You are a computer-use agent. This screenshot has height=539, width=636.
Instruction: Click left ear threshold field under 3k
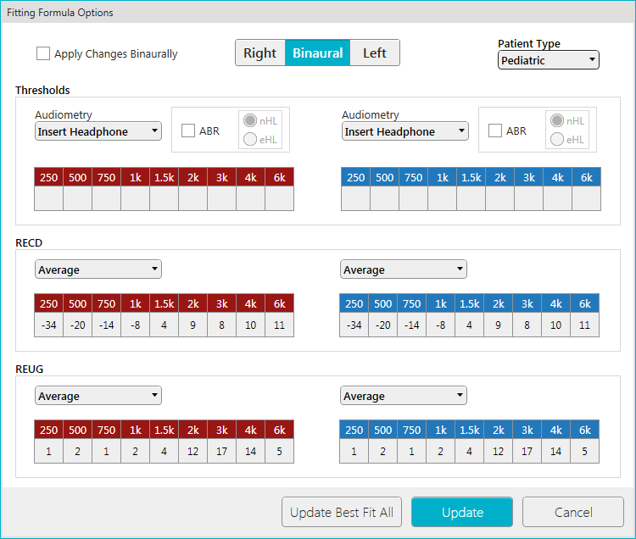[x=529, y=198]
